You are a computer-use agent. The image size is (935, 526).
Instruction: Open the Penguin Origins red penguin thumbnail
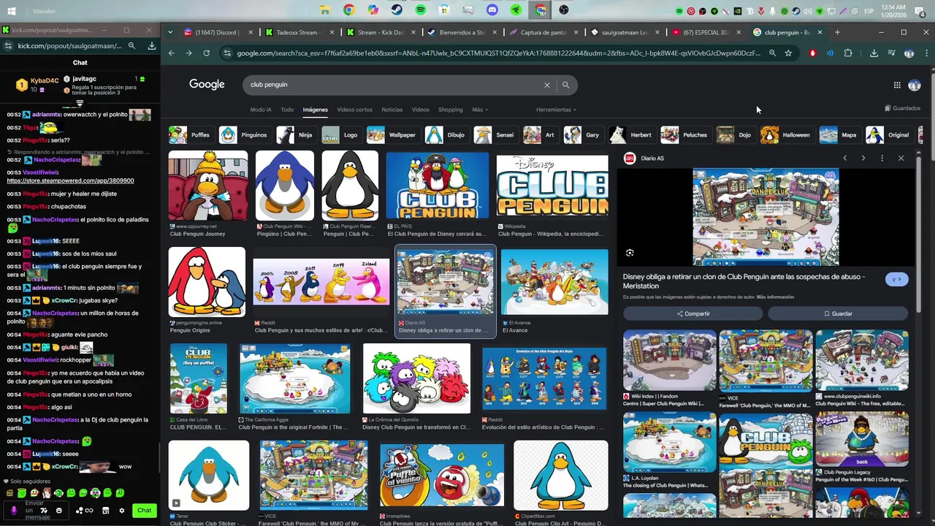pos(207,282)
